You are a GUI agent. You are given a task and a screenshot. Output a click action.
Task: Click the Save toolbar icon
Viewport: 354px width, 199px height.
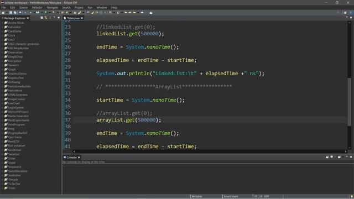click(11, 13)
